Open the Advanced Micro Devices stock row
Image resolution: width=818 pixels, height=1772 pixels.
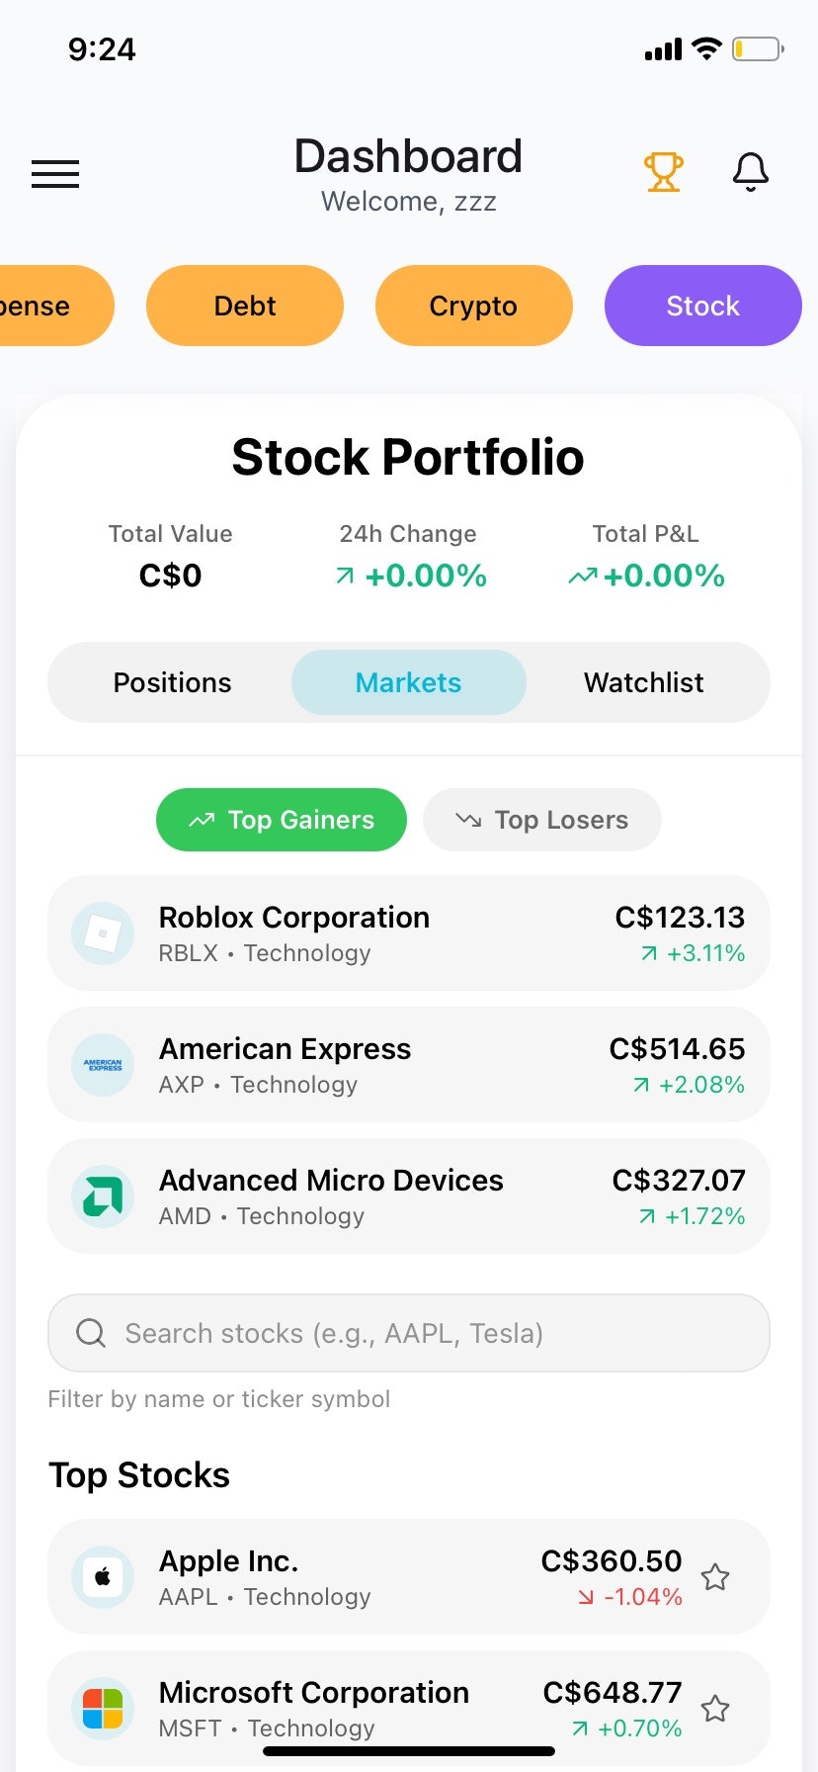[x=409, y=1196]
